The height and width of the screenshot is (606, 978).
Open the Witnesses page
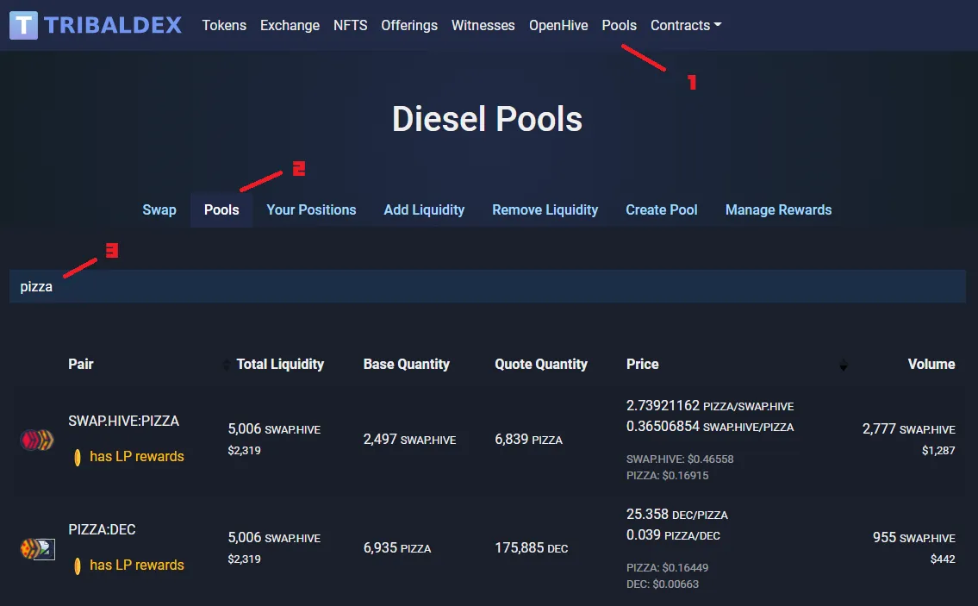[483, 25]
